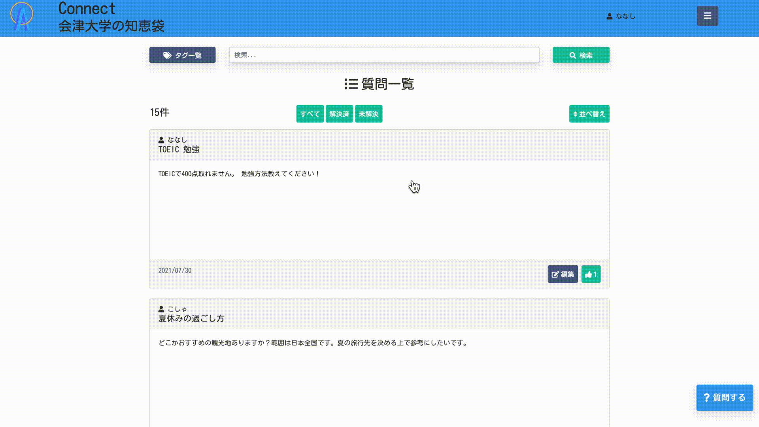The image size is (759, 427).
Task: Filter by 解決済 questions
Action: coord(339,114)
